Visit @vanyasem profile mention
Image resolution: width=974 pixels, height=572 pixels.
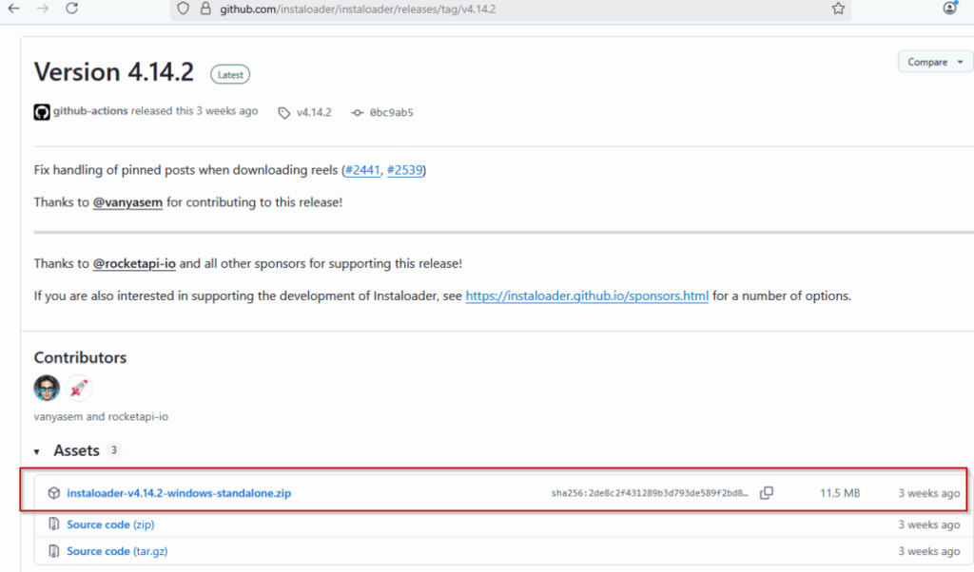[128, 202]
